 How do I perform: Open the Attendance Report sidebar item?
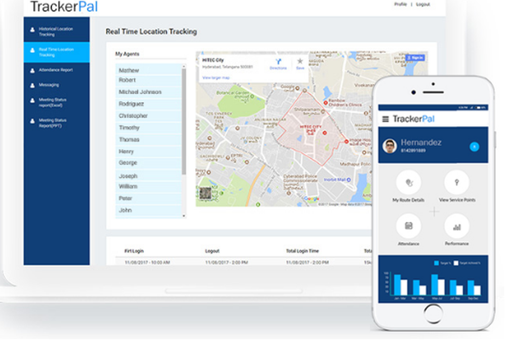[57, 70]
